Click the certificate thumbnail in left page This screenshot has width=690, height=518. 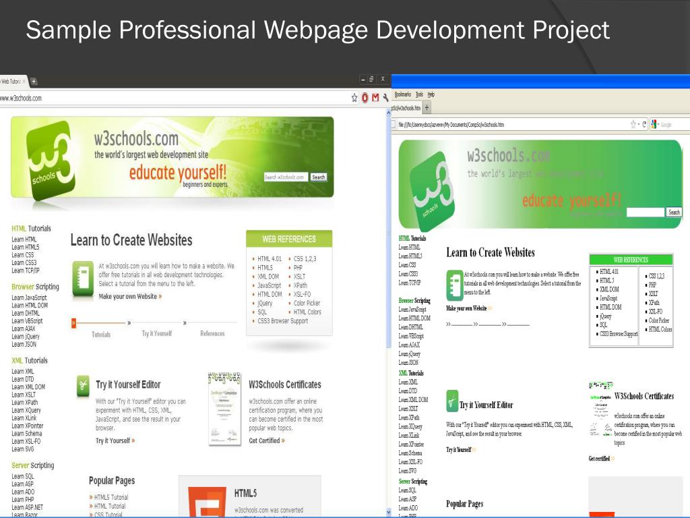(224, 409)
